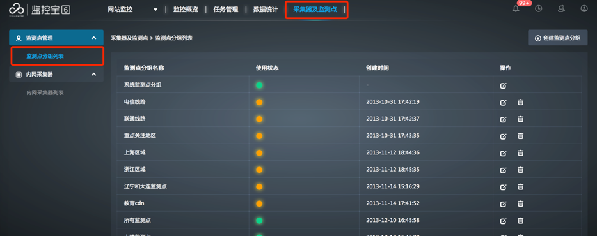Delete the 联通线路 group
Image resolution: width=597 pixels, height=236 pixels.
pyautogui.click(x=520, y=119)
